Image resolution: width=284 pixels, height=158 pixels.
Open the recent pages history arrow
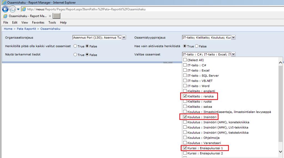click(x=18, y=9)
